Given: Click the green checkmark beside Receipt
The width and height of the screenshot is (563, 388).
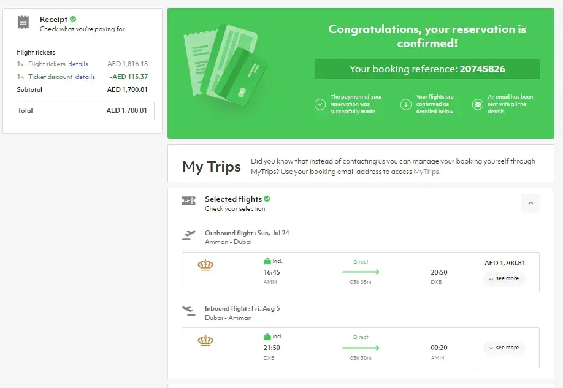Looking at the screenshot, I should (x=73, y=20).
